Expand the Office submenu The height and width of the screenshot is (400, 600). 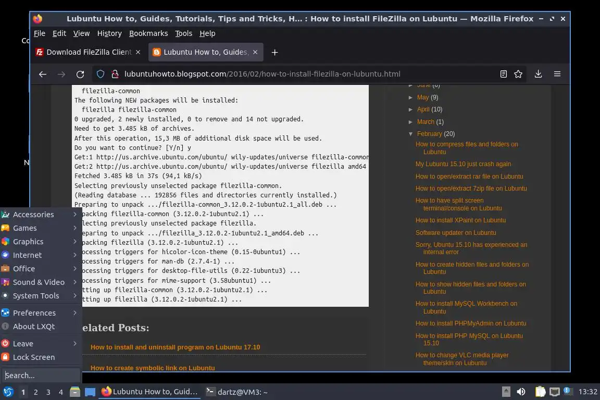coord(41,269)
